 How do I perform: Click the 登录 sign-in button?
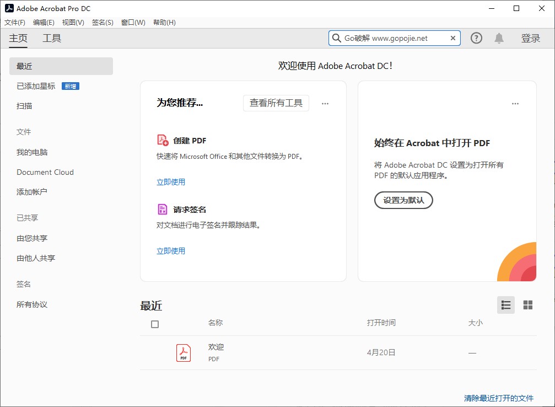point(530,38)
